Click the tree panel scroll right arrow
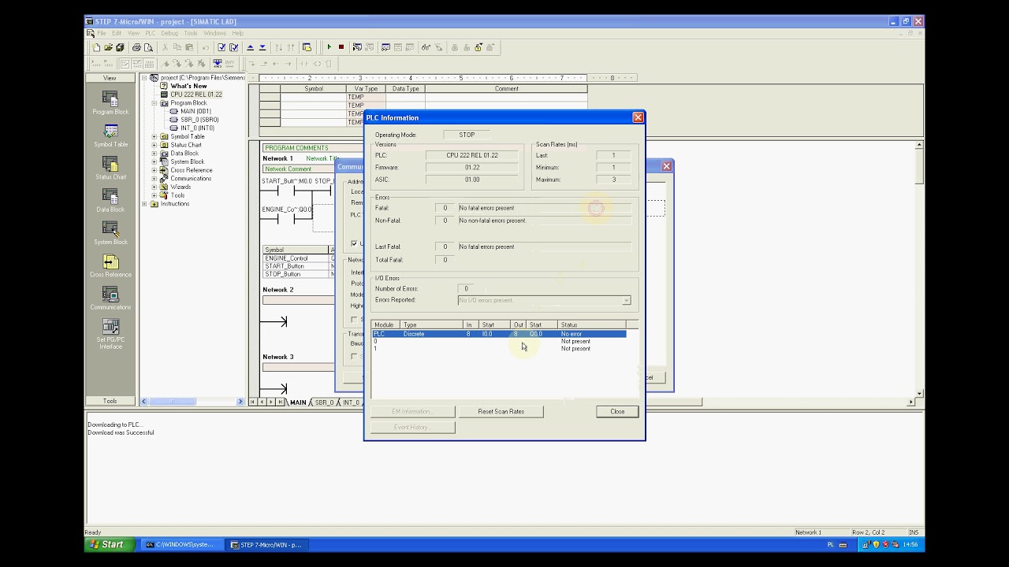Viewport: 1009px width, 567px height. click(240, 402)
